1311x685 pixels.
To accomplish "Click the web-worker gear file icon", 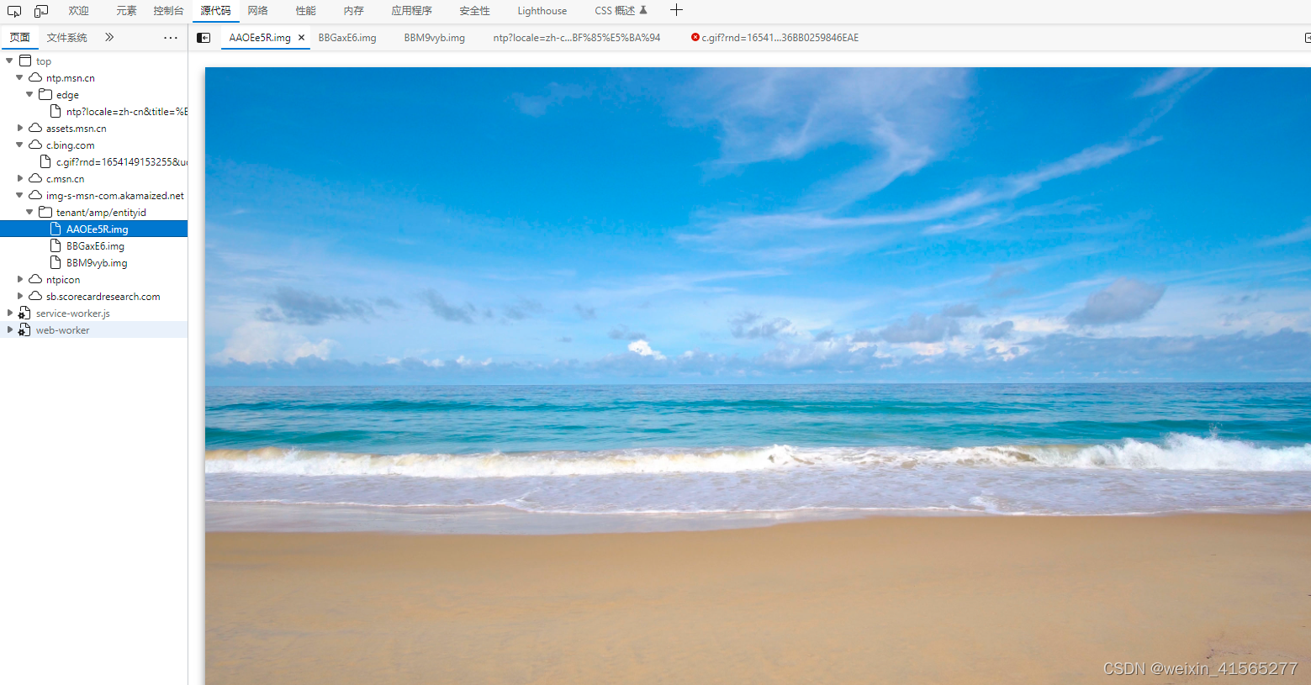I will click(25, 329).
